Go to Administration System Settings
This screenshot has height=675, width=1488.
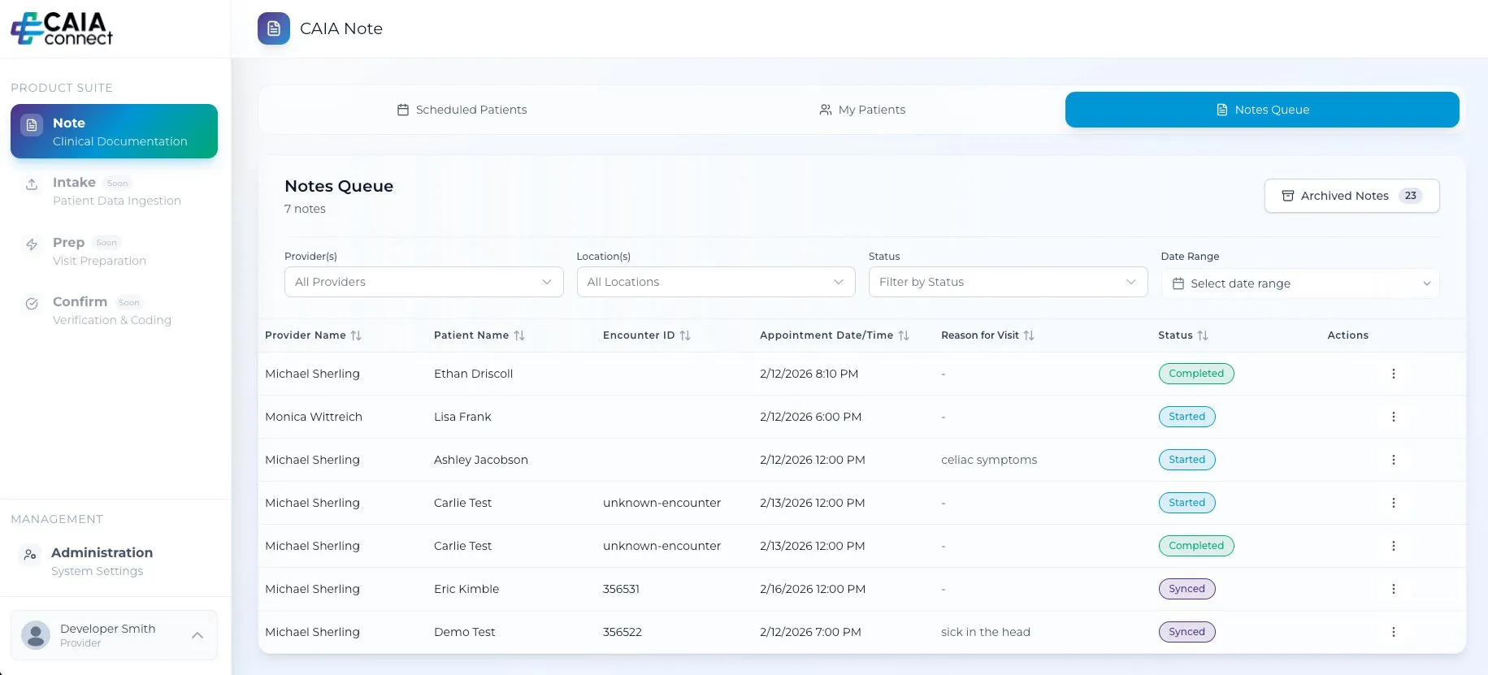[102, 560]
